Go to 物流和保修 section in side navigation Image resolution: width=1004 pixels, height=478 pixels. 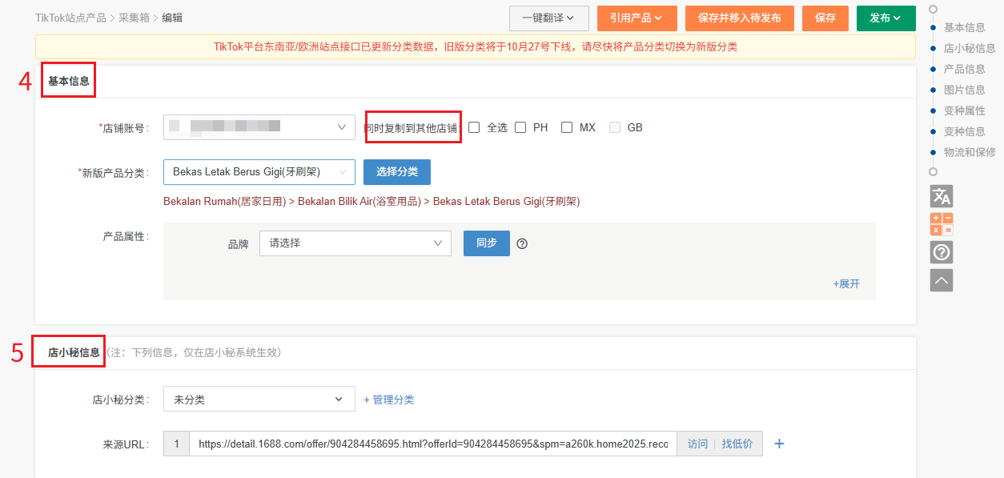coord(969,152)
